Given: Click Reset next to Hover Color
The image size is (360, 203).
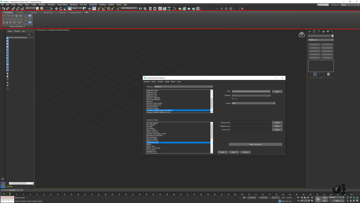Looking at the screenshot, I should tap(277, 130).
